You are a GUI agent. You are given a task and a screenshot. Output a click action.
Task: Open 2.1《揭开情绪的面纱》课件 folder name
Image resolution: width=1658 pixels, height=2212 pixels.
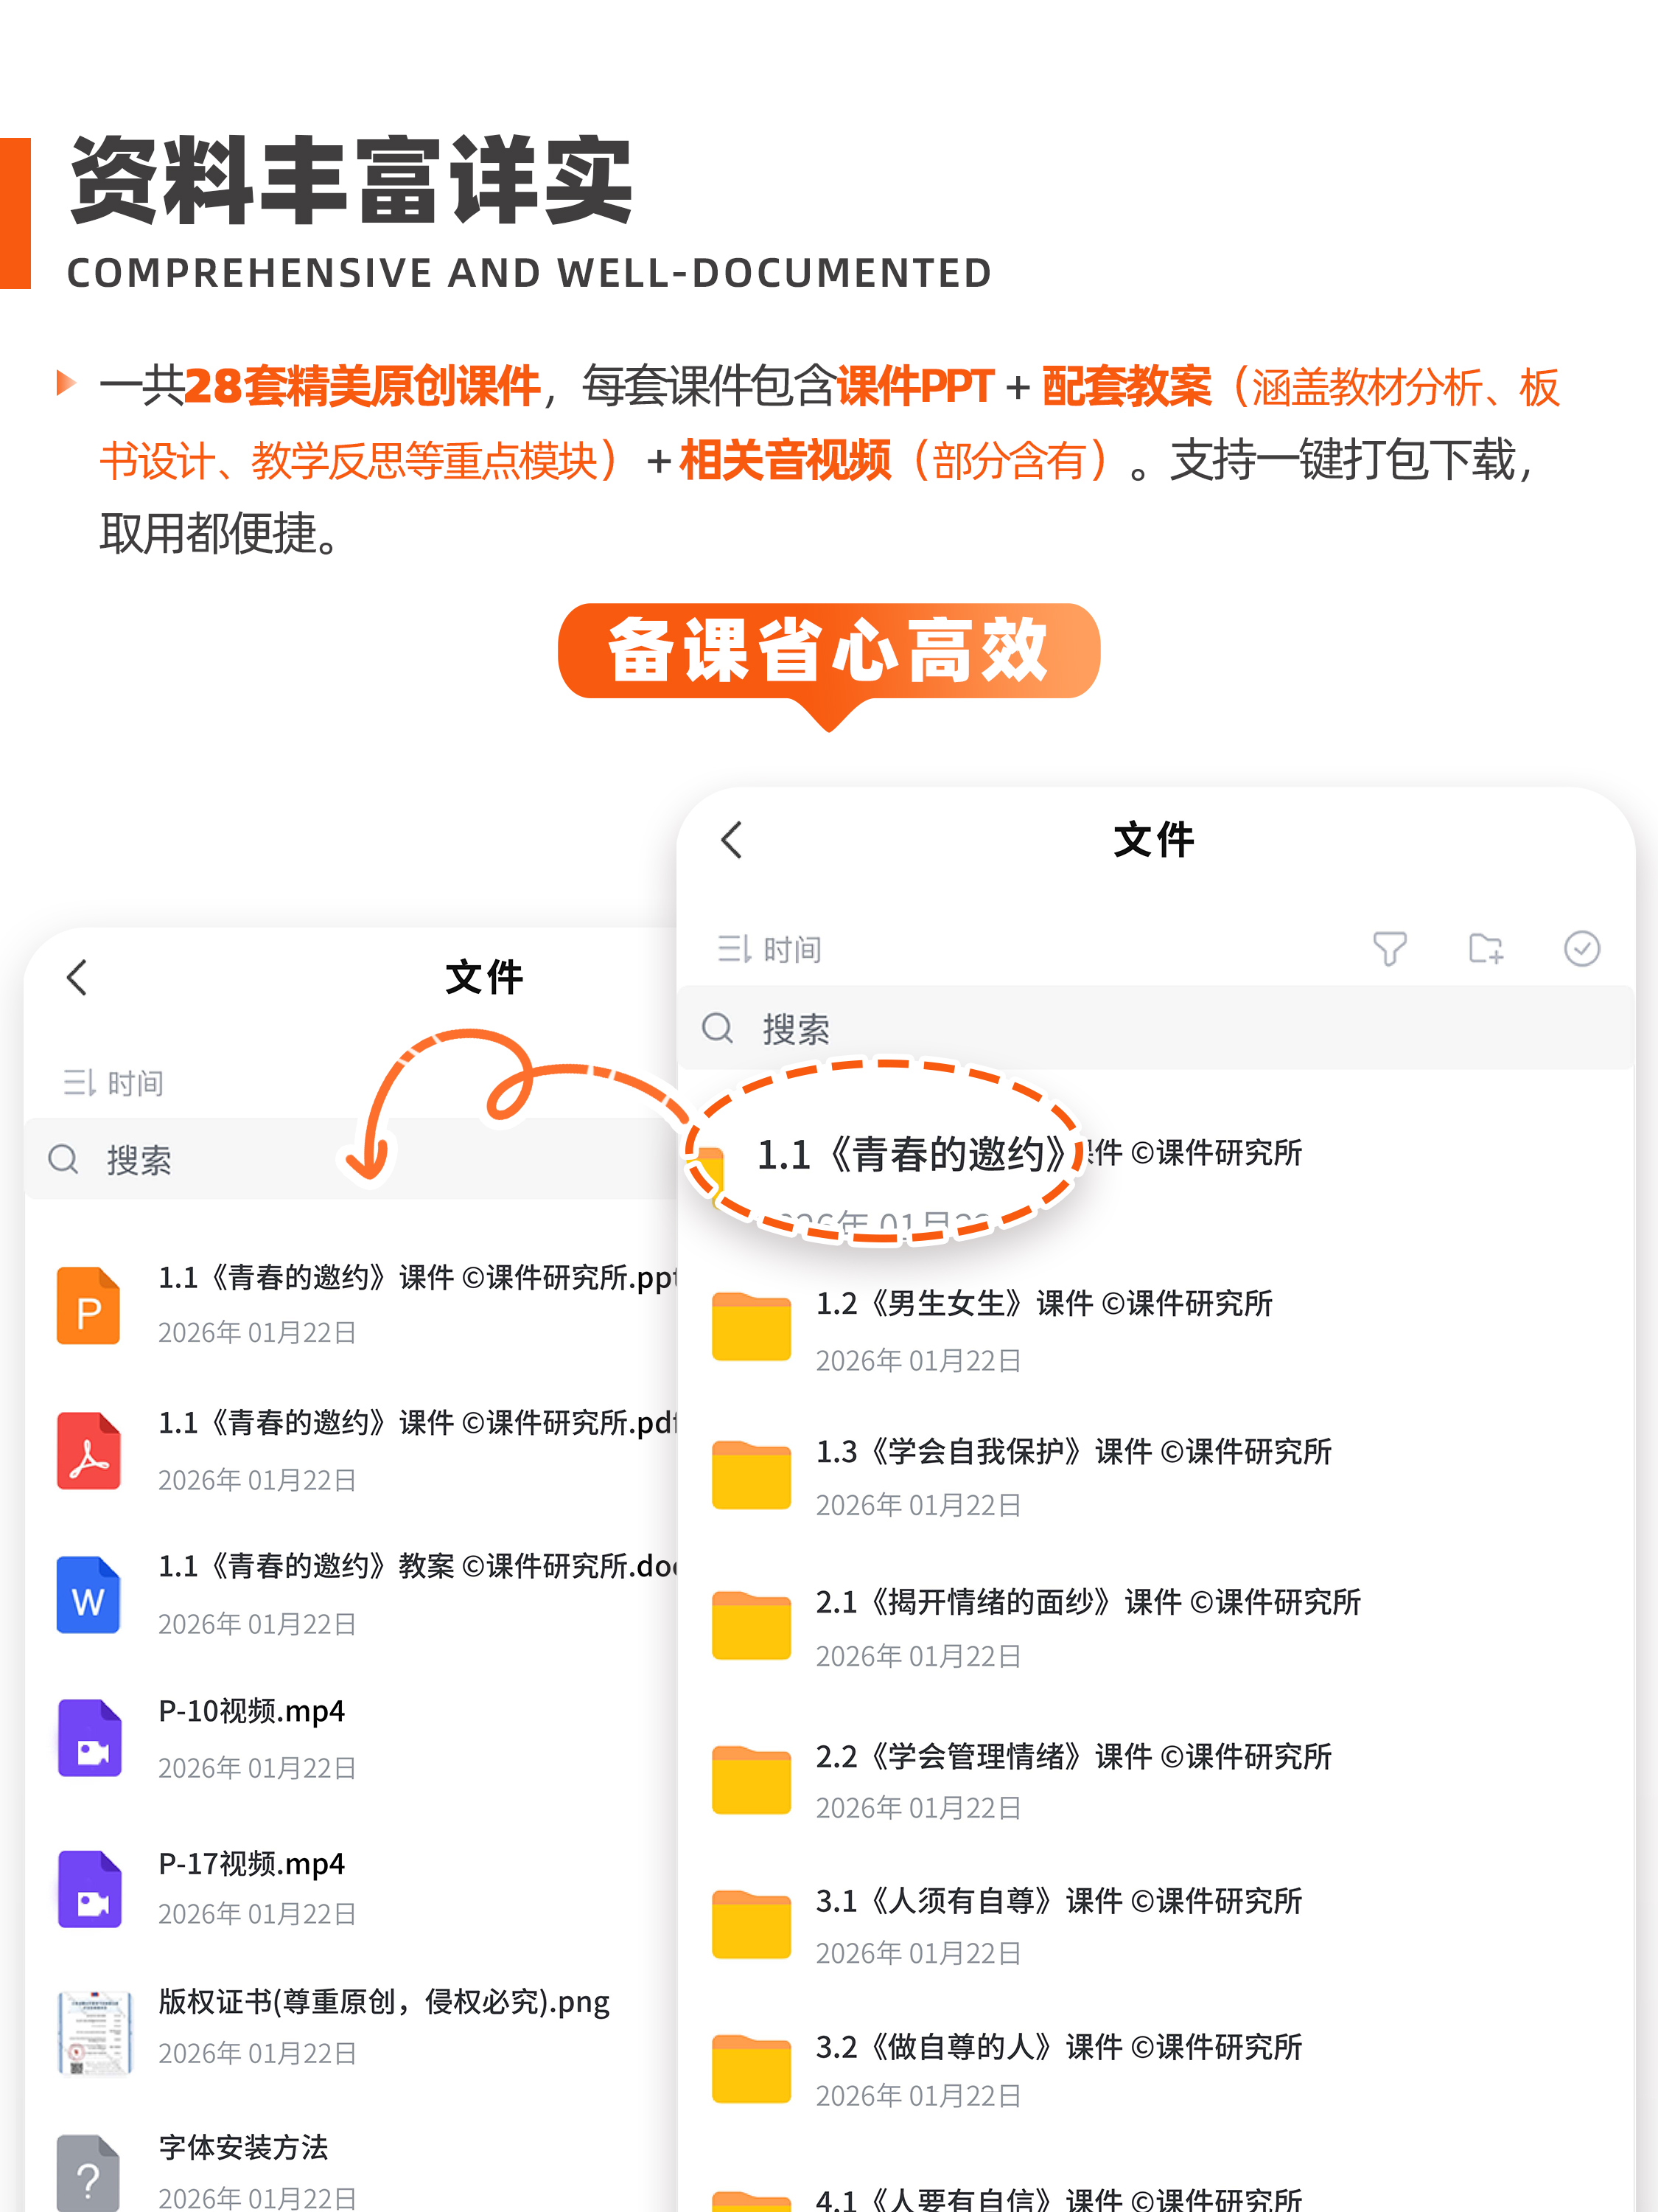point(1088,1602)
